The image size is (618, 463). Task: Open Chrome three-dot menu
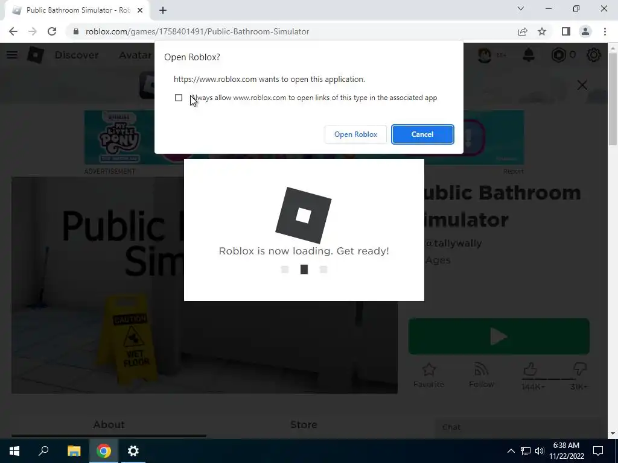pyautogui.click(x=605, y=31)
